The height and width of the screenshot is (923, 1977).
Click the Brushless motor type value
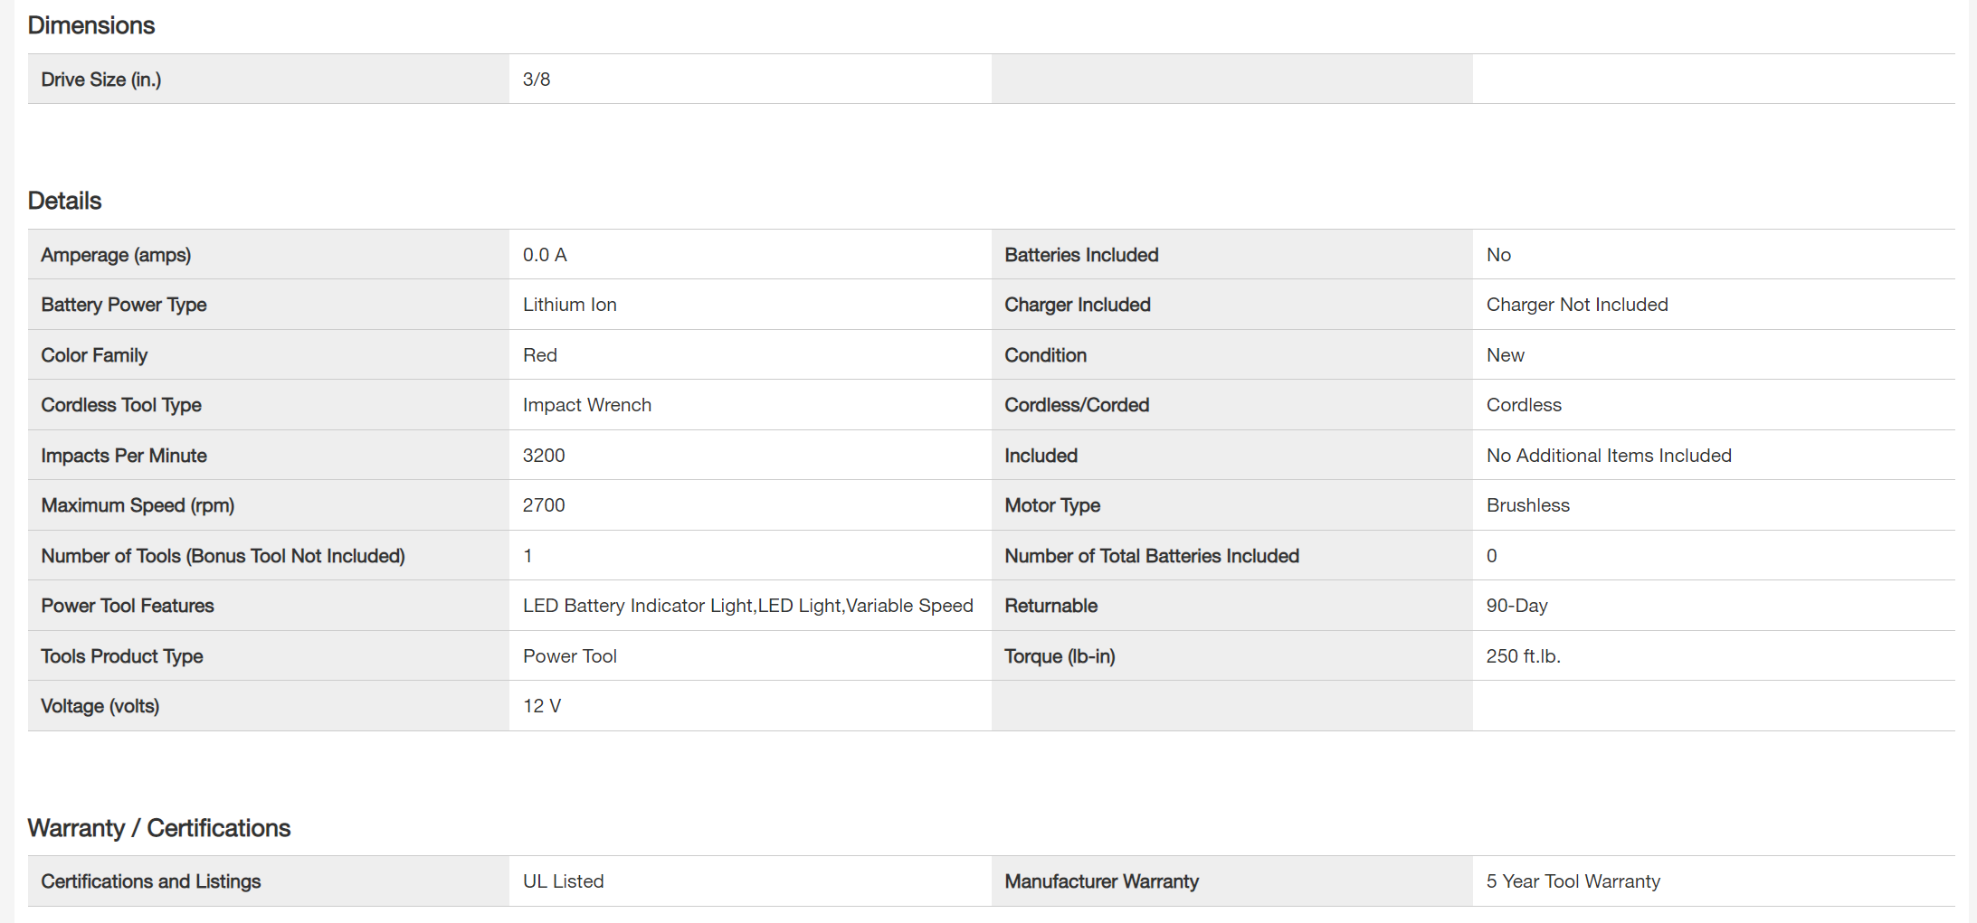[1527, 505]
